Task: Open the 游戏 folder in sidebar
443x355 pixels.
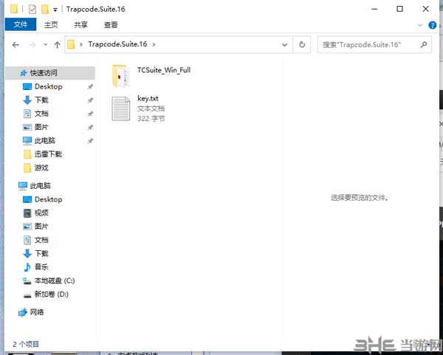Action: (41, 168)
